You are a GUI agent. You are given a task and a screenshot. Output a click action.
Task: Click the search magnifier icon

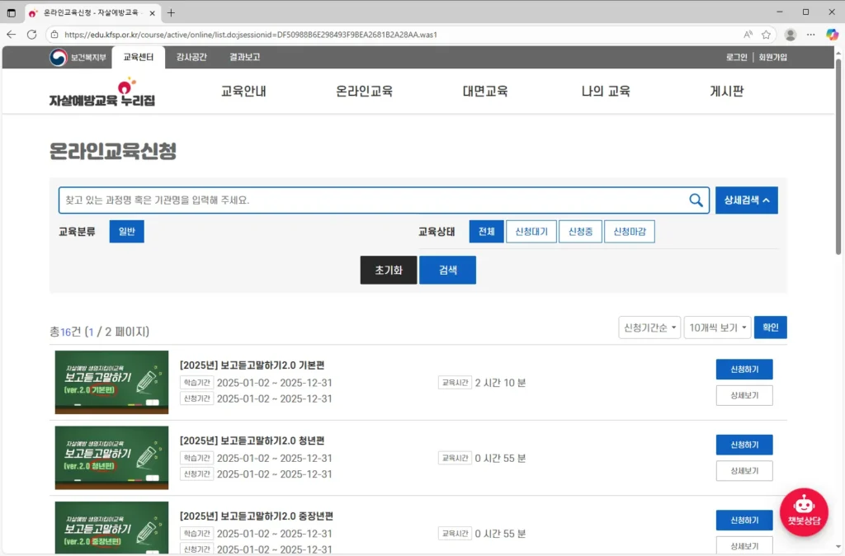coord(695,200)
